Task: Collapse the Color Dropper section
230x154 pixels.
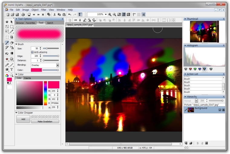Action: pos(16,113)
